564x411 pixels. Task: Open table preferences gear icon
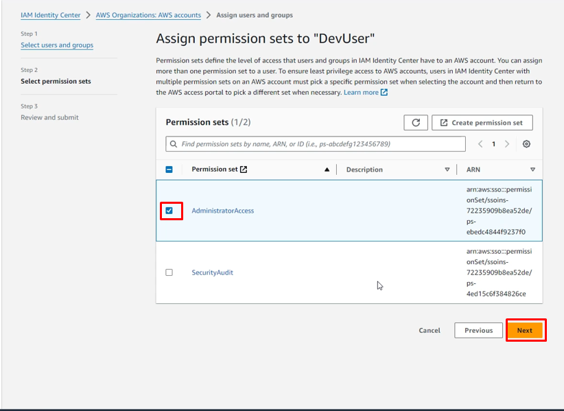526,144
